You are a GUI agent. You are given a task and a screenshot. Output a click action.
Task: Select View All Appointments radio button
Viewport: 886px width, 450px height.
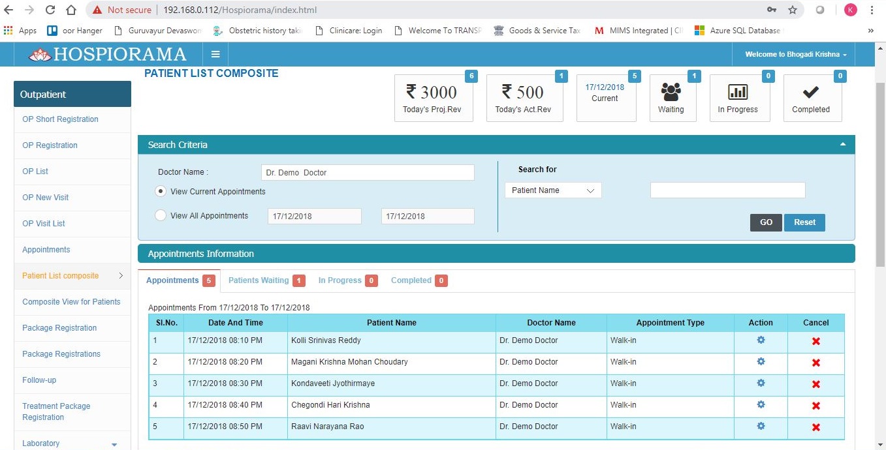(x=161, y=215)
